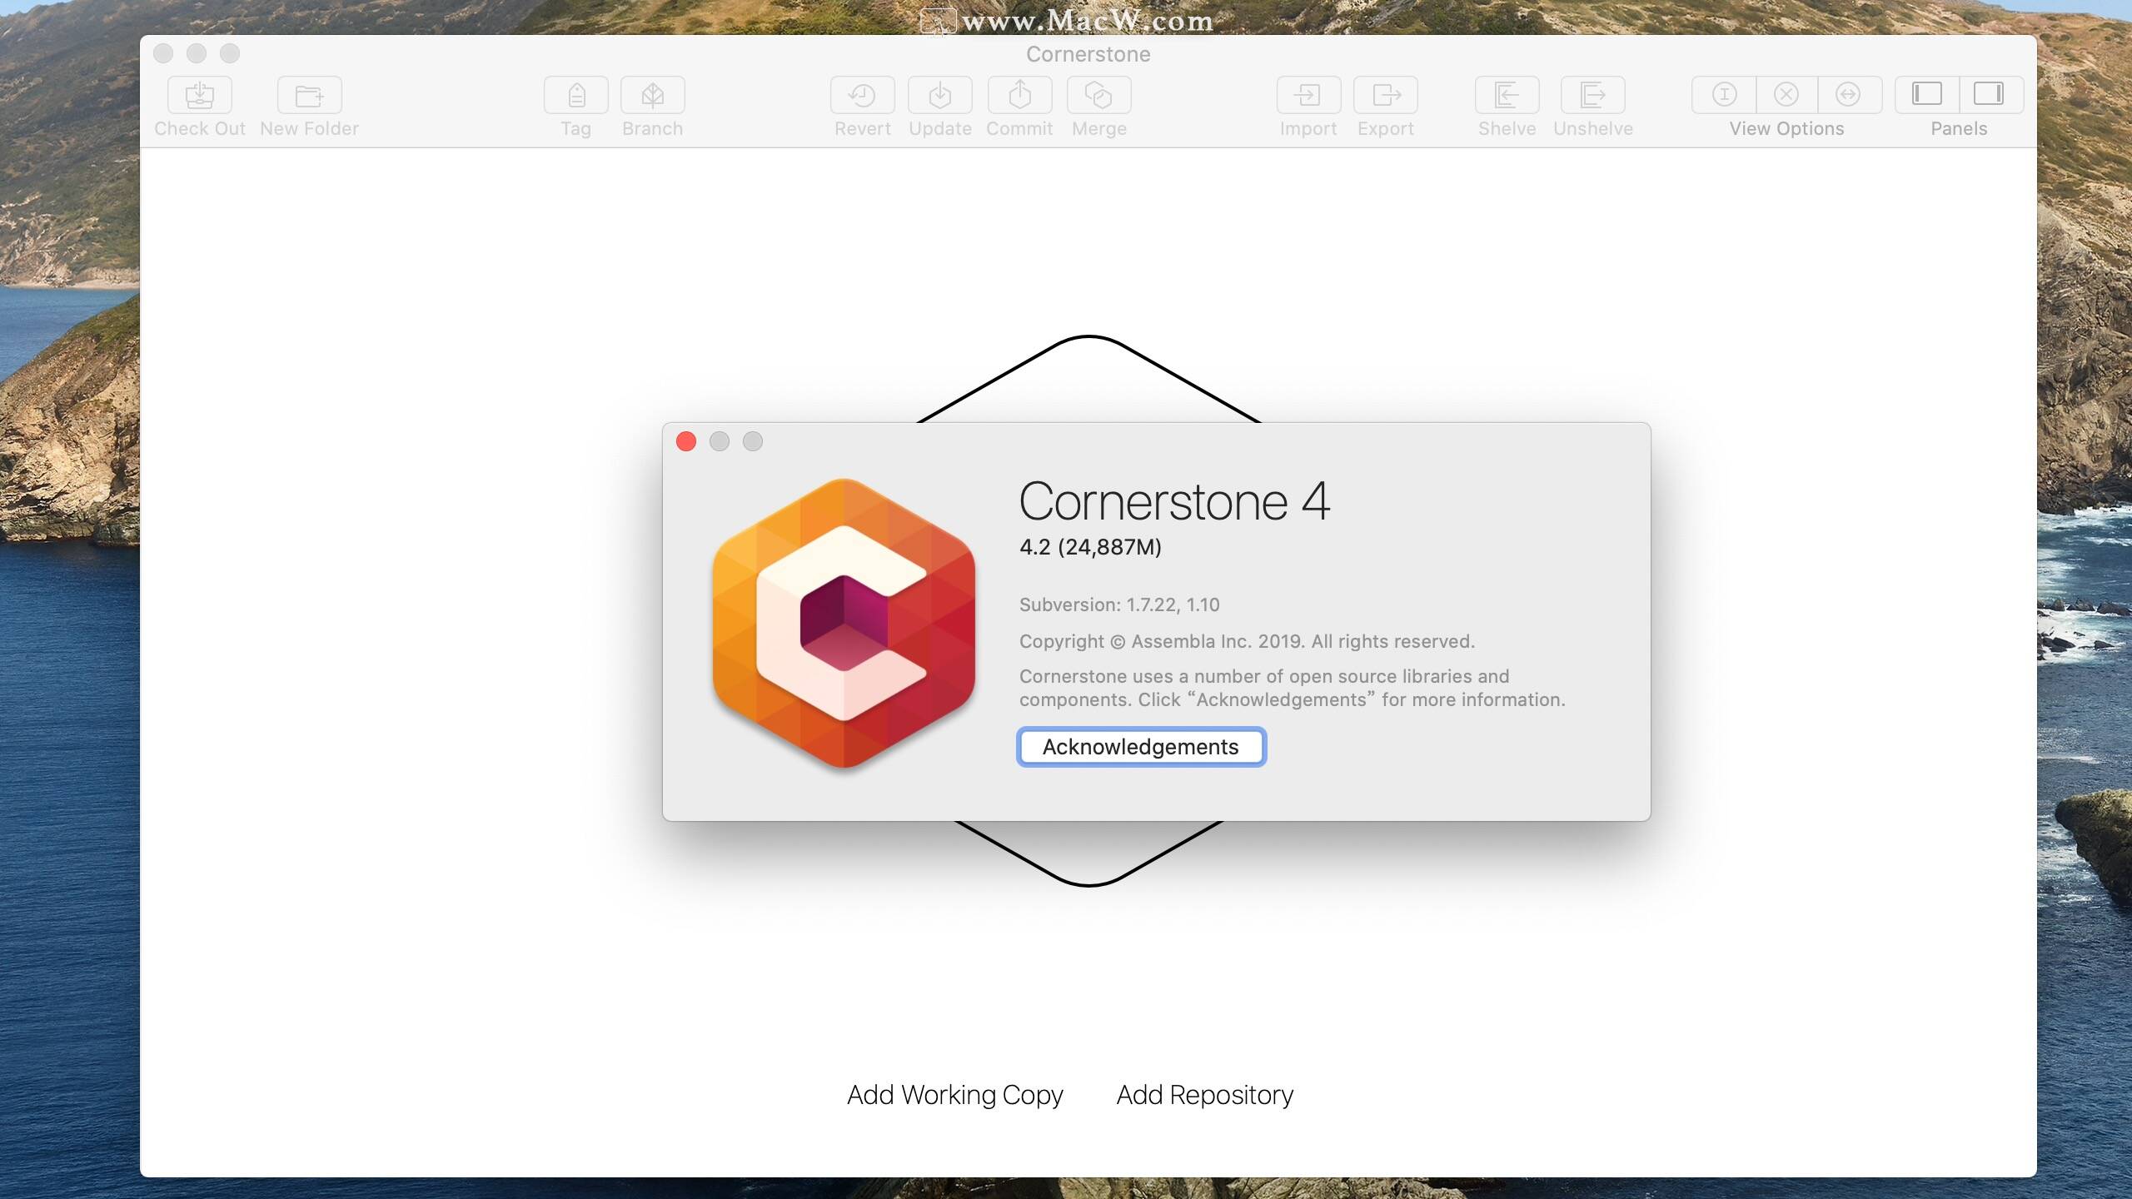Image resolution: width=2132 pixels, height=1199 pixels.
Task: Click Add Repository link
Action: coord(1205,1095)
